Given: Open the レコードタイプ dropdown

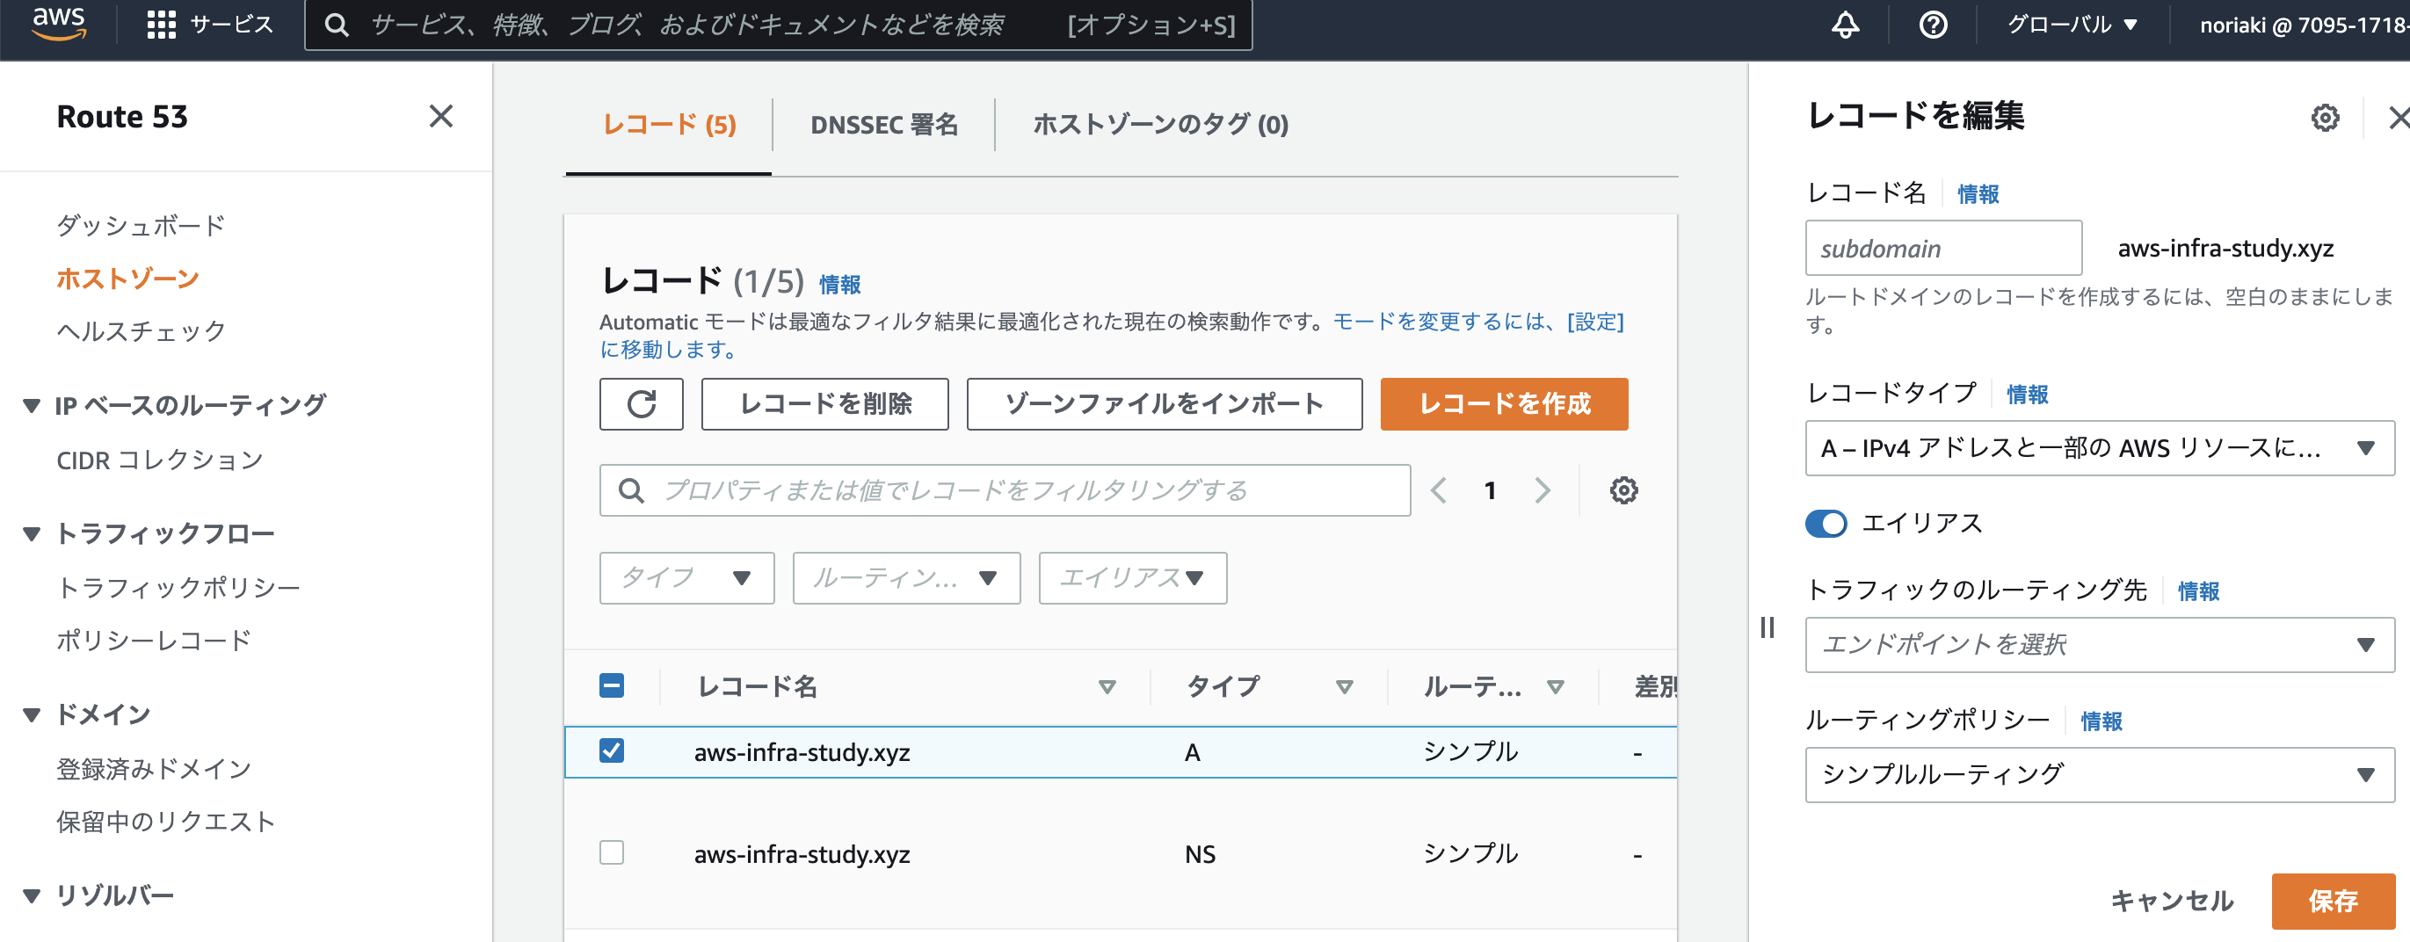Looking at the screenshot, I should pyautogui.click(x=2099, y=448).
